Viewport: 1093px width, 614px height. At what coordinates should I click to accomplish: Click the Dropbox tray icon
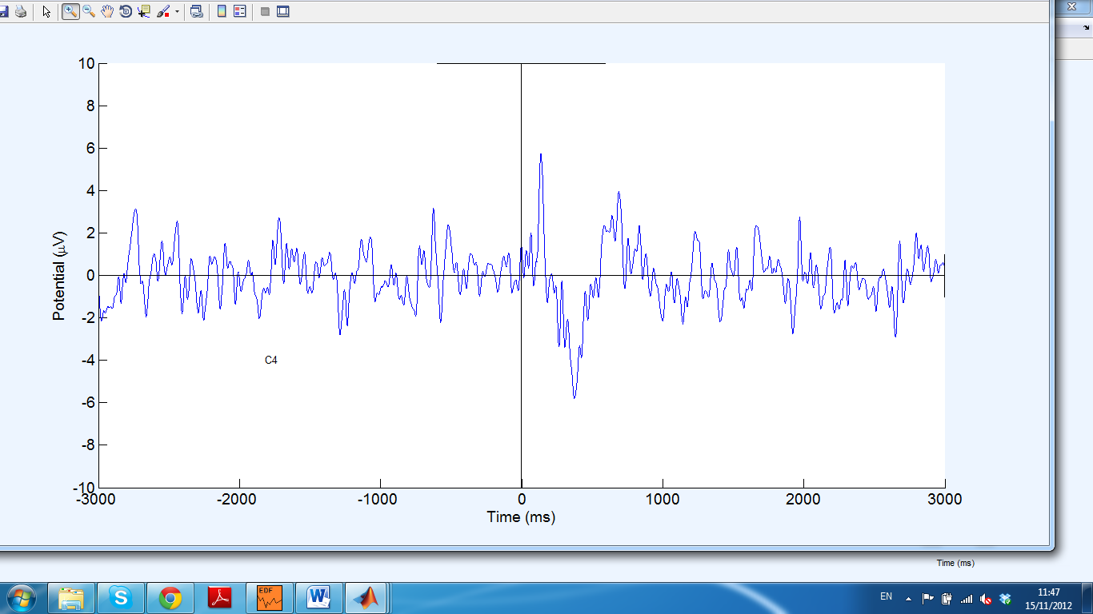pyautogui.click(x=1004, y=598)
